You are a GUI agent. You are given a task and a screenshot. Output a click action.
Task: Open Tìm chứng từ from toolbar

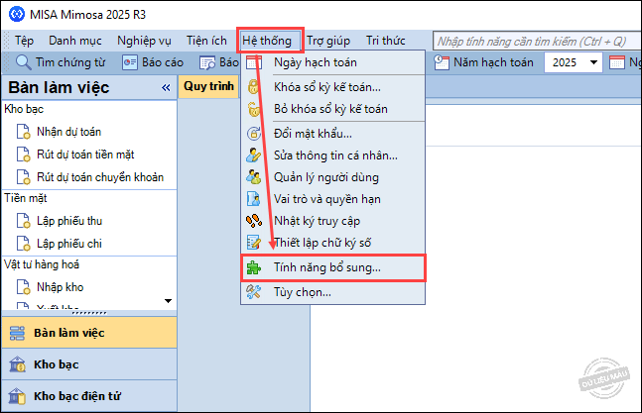pyautogui.click(x=61, y=62)
